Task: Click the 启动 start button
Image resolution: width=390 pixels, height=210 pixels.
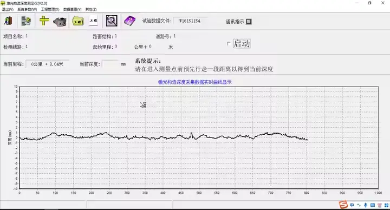Action: click(242, 44)
